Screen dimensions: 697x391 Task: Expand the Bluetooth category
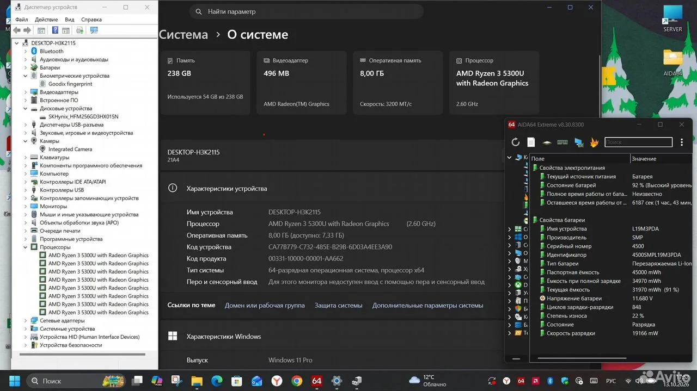click(x=26, y=51)
